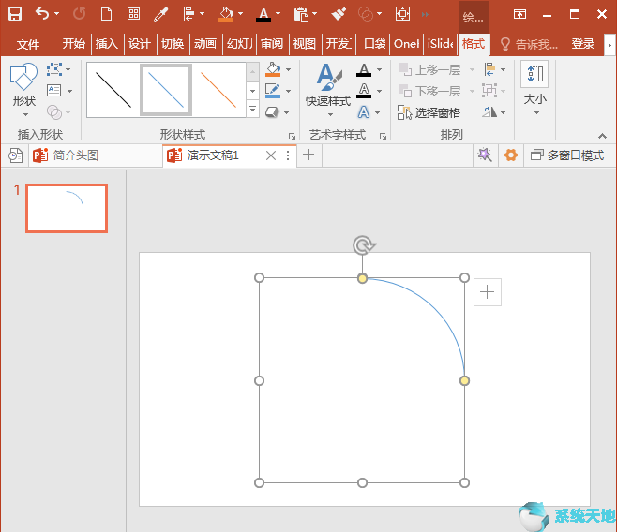The image size is (617, 532).
Task: Switch to the 动画 animations tab
Action: 205,44
